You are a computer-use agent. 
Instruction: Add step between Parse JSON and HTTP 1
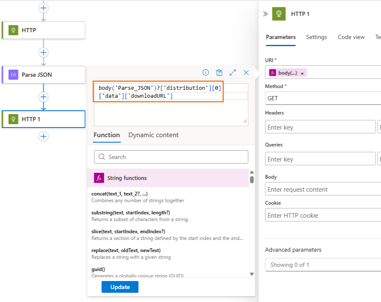44,97
